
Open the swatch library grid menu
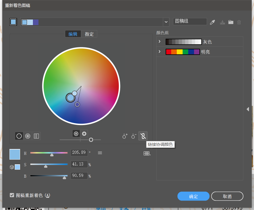(x=147, y=153)
